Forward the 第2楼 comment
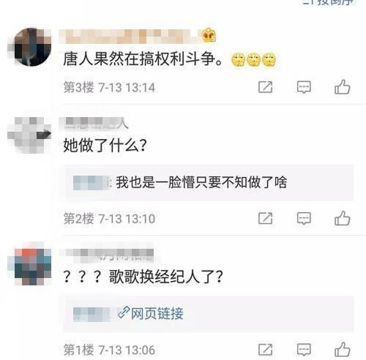Image resolution: width=366 pixels, height=360 pixels. point(265,218)
